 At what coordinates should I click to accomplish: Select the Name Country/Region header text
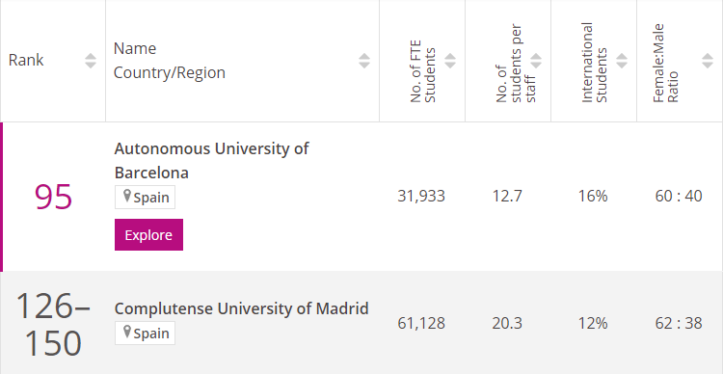pos(170,61)
